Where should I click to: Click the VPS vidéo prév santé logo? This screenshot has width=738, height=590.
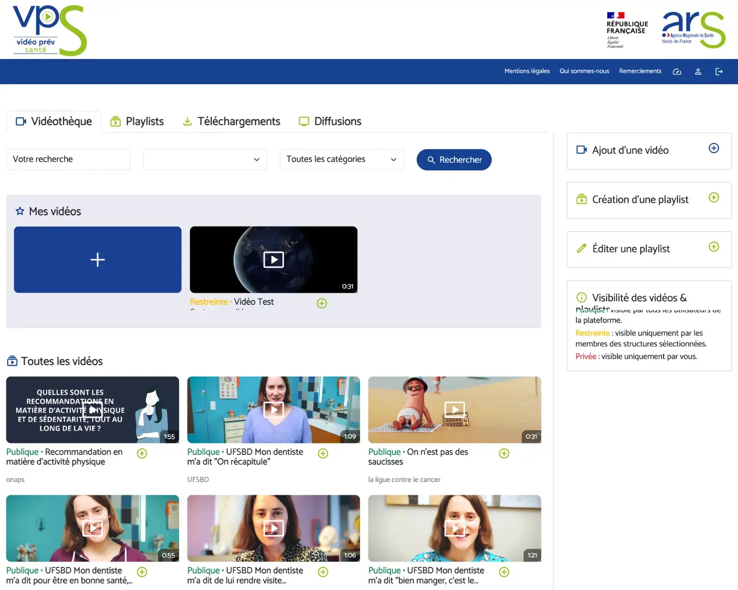pyautogui.click(x=49, y=30)
